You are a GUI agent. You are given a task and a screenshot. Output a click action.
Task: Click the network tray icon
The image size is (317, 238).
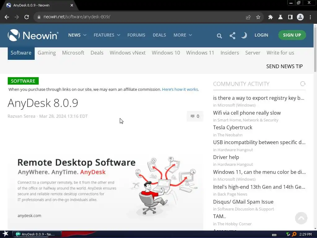[288, 234]
